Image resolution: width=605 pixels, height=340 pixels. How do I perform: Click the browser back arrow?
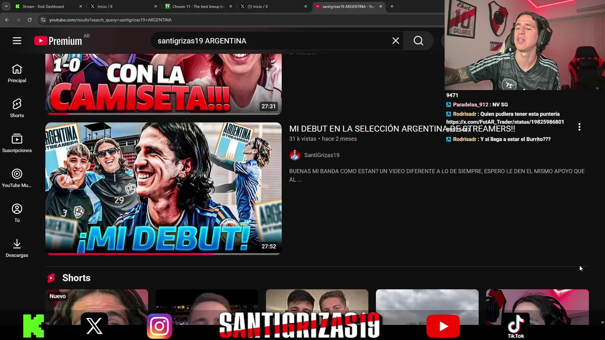point(7,20)
